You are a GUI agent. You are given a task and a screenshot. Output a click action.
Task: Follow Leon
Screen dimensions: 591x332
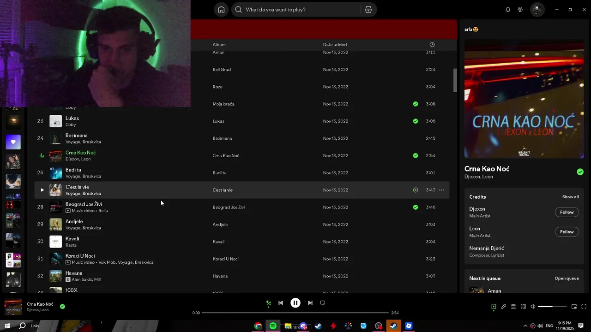pos(567,232)
